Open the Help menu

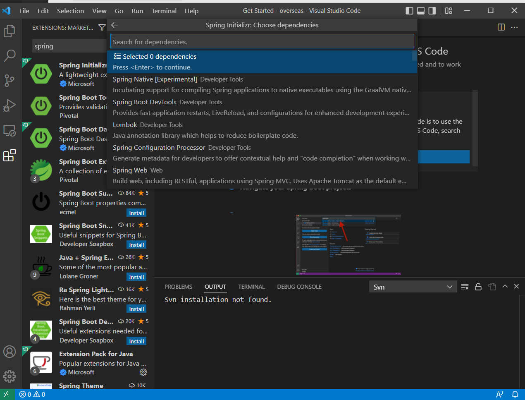191,11
